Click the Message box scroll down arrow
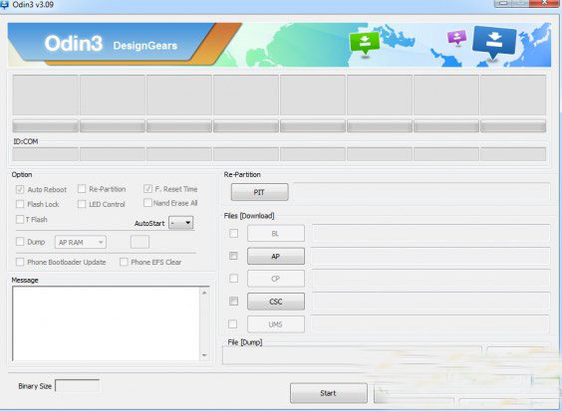Viewport: 562px width, 412px height. [x=204, y=354]
